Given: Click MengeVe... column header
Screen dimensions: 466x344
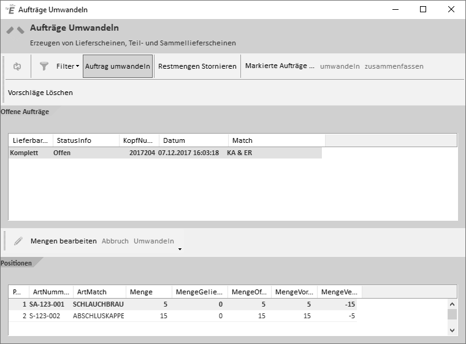Looking at the screenshot, I should (x=340, y=292).
